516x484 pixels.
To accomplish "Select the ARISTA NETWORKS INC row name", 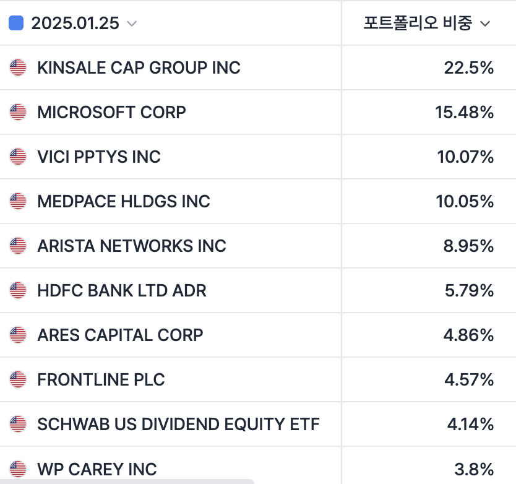I will tap(131, 246).
